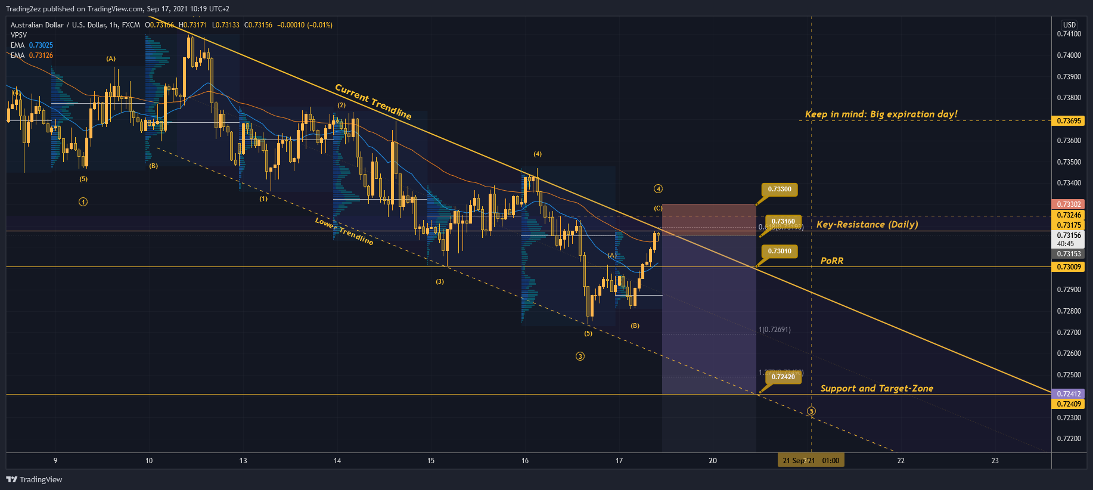Click the 0.73246 price axis tag
This screenshot has width=1093, height=490.
pos(1069,215)
